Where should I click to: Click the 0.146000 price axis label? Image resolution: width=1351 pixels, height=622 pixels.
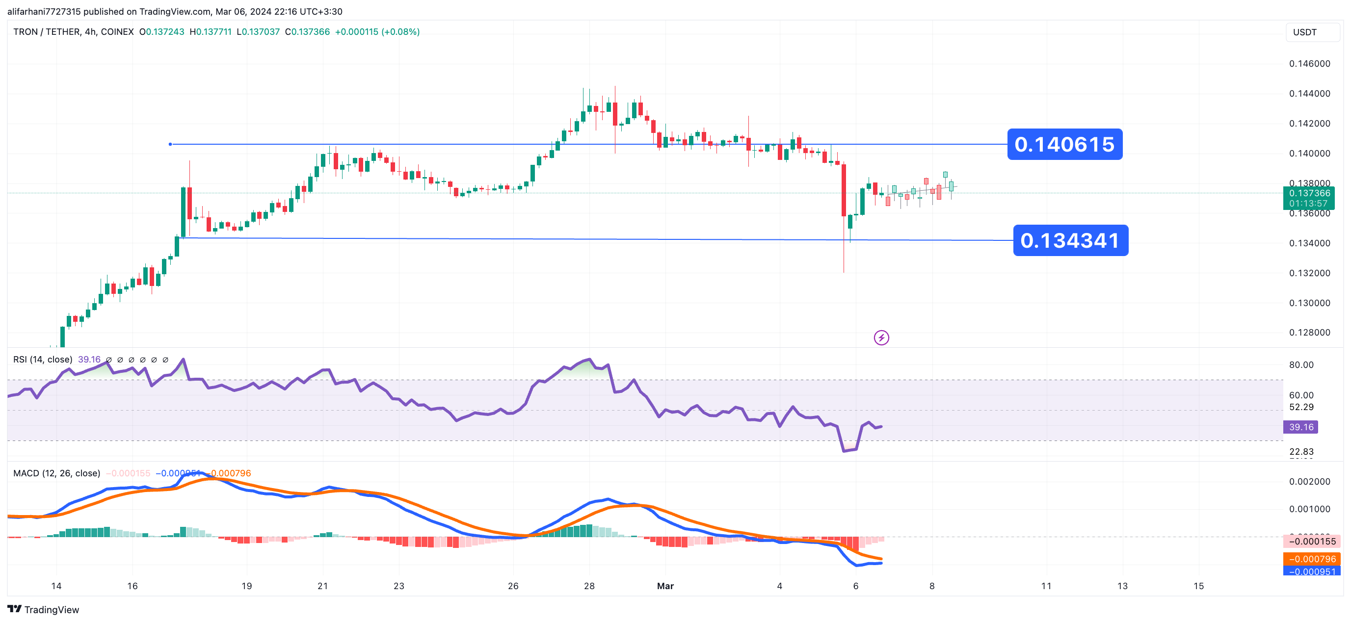(1310, 64)
